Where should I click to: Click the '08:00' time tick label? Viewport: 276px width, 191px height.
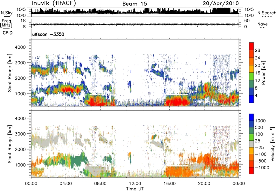click(x=100, y=184)
